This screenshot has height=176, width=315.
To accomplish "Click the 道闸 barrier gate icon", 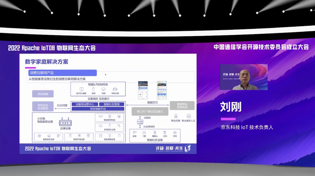I will click(x=135, y=132).
